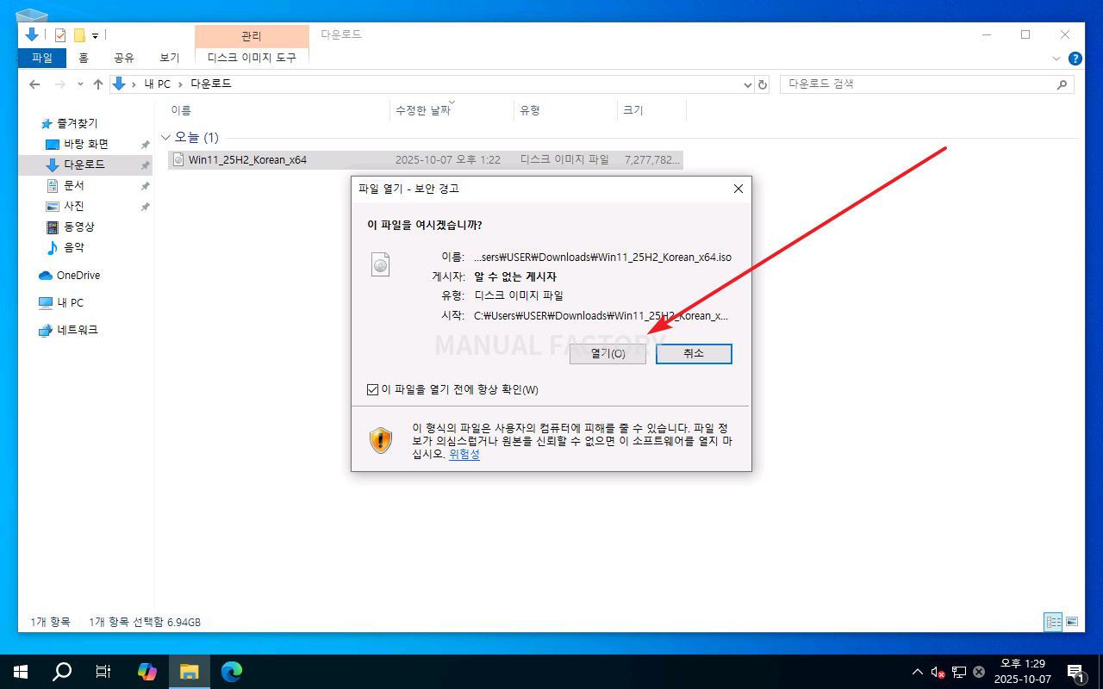Click the back arrow navigation icon
1103x689 pixels.
[x=34, y=84]
